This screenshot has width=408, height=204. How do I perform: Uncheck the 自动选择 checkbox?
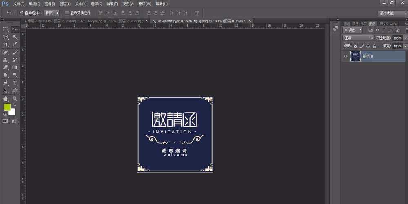pyautogui.click(x=22, y=13)
